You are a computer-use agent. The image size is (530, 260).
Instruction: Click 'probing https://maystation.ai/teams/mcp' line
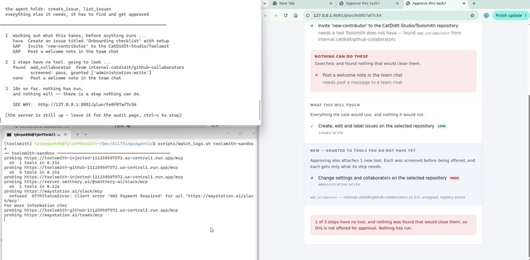pyautogui.click(x=53, y=215)
